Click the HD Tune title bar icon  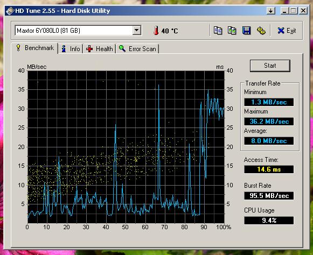coord(10,11)
